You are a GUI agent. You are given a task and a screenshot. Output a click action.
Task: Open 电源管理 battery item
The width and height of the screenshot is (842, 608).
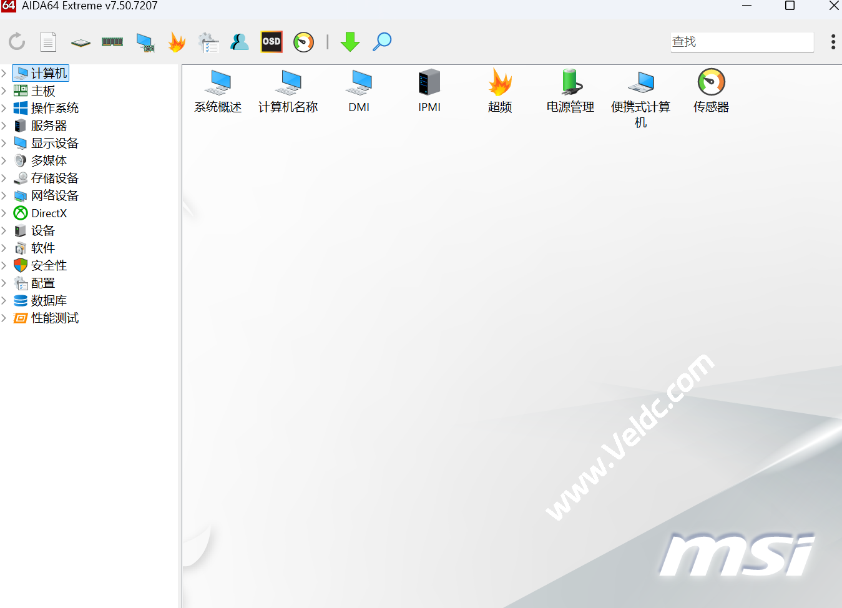(x=569, y=91)
